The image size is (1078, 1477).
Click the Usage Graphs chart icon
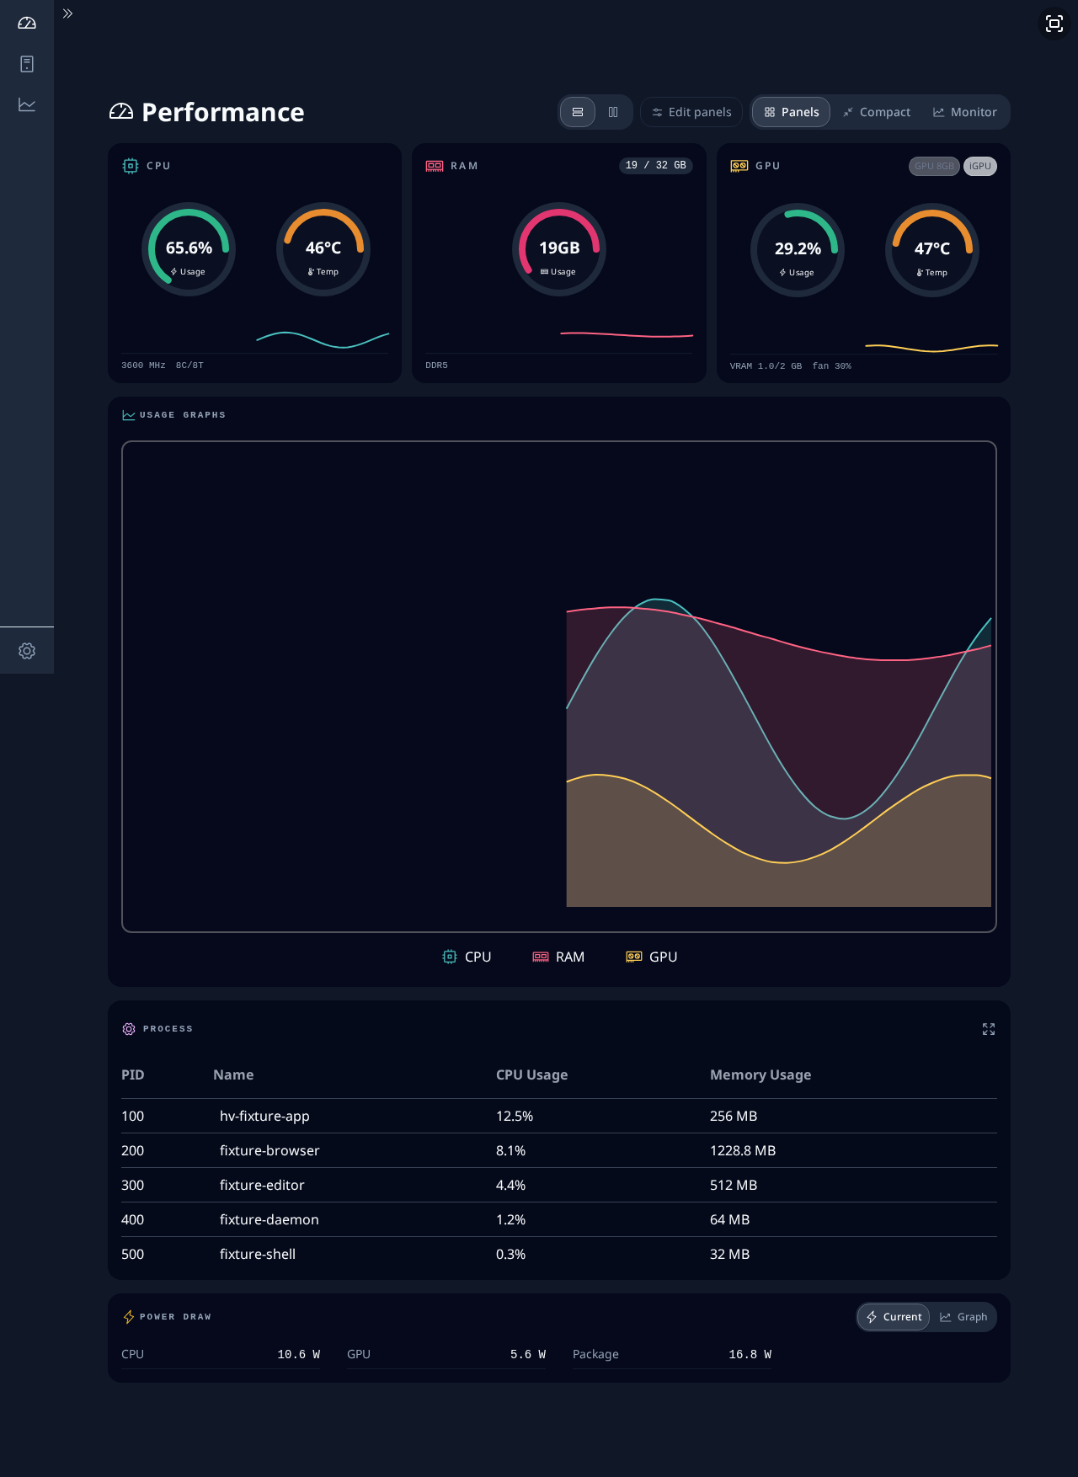[129, 415]
